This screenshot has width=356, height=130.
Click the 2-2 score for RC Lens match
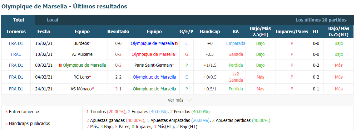(x=118, y=77)
